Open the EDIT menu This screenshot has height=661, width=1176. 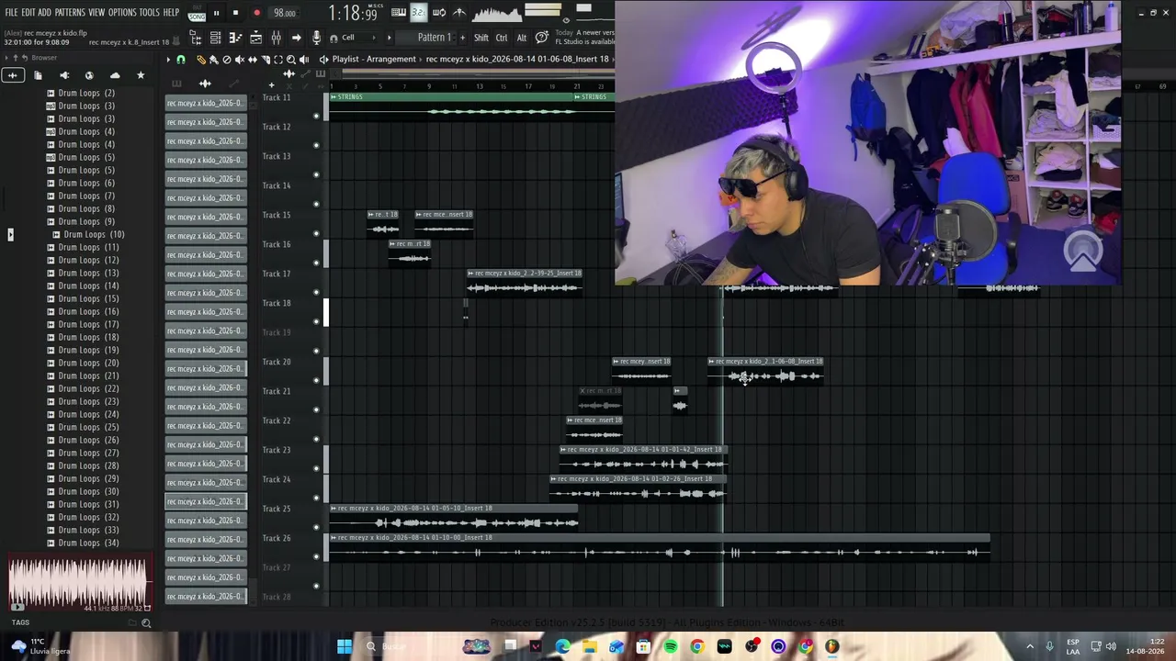28,13
